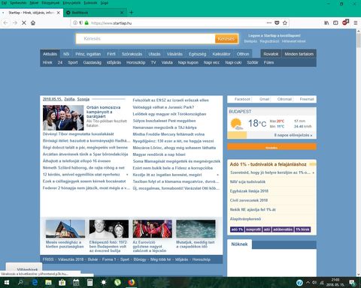
Task: Open the Előzmények menu
Action: [50, 3]
